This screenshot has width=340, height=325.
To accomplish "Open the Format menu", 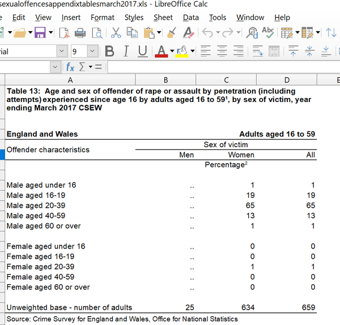I will click(x=103, y=18).
